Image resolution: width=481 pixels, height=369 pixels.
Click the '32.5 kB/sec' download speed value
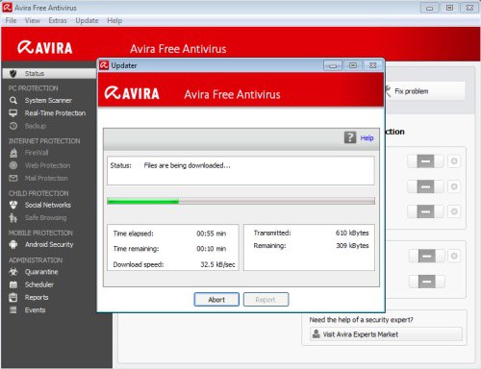point(217,264)
